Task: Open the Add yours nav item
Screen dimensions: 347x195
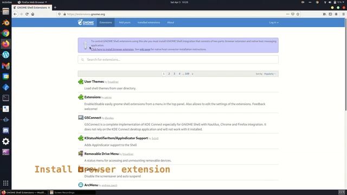Action: click(x=125, y=23)
